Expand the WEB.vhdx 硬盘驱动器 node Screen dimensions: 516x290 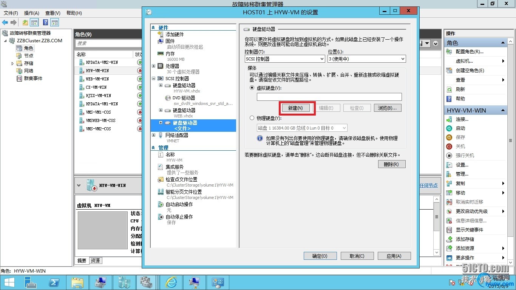pos(161,110)
